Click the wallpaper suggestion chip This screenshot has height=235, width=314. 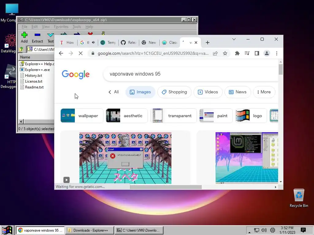coord(82,116)
